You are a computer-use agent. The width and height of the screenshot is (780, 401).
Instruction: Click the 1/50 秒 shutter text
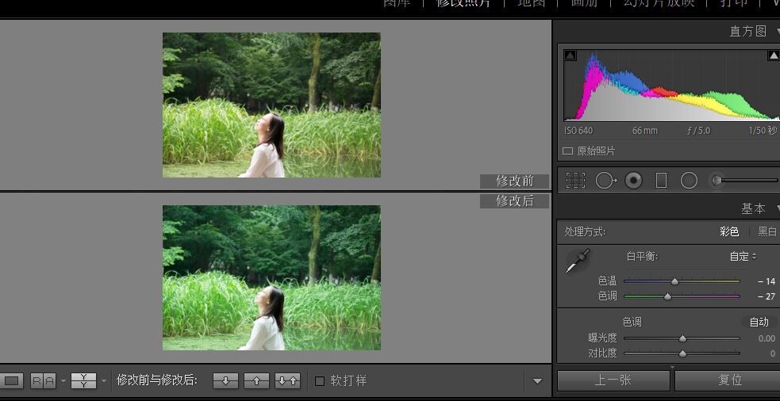pos(763,131)
